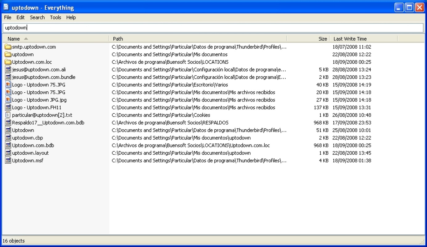Click the uptodown.cbp file icon
This screenshot has width=427, height=247.
[x=8, y=138]
